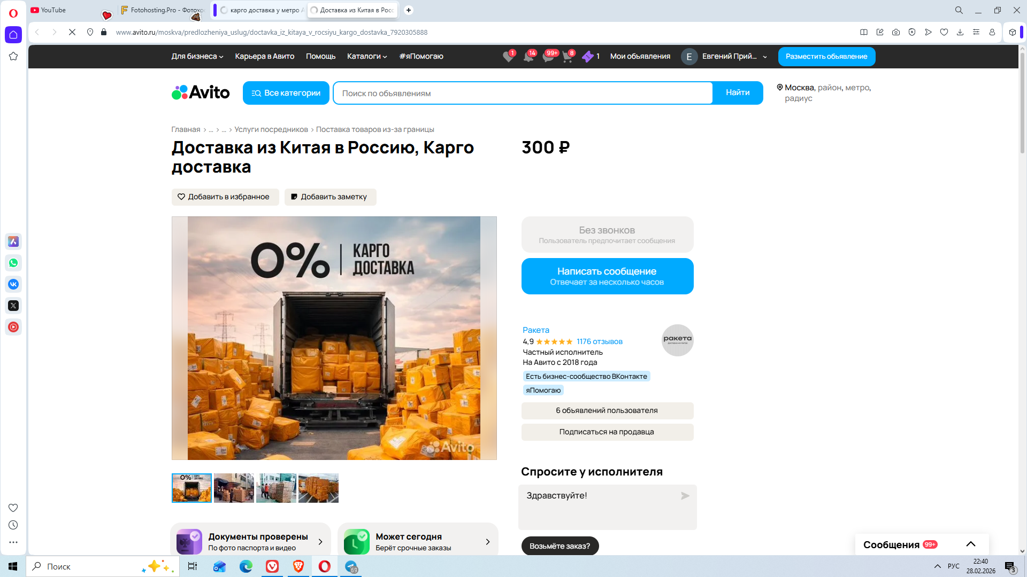Send the message with arrow icon

click(685, 496)
